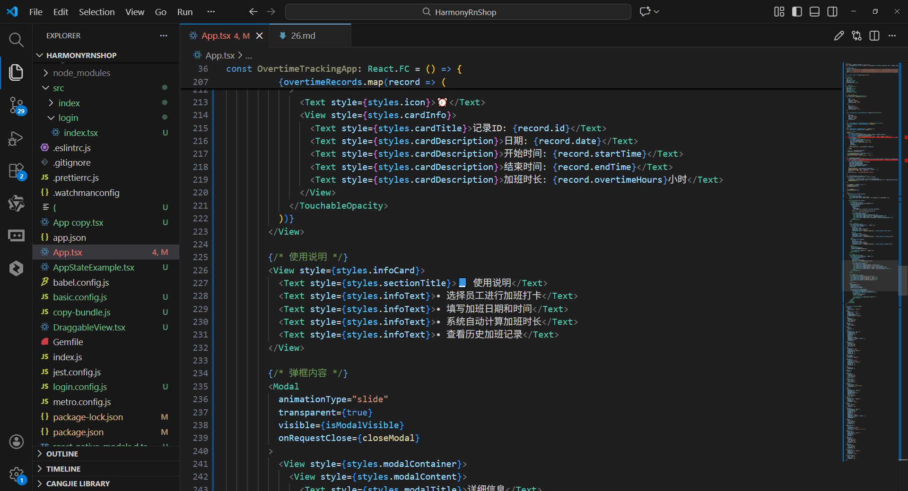Open DraggableView.tsx file

(x=106, y=327)
